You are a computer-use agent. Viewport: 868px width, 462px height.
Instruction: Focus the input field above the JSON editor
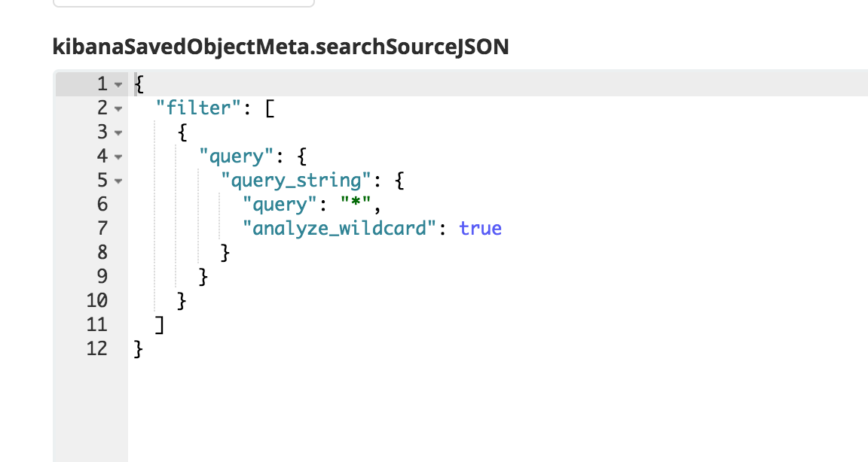pos(184,3)
